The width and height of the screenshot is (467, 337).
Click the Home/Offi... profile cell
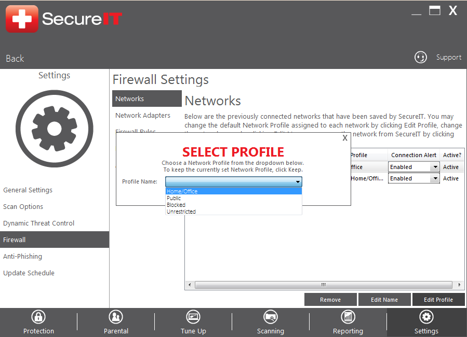coord(367,178)
